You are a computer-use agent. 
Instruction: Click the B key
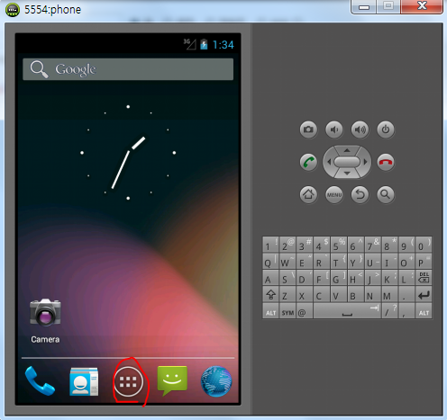pyautogui.click(x=356, y=294)
